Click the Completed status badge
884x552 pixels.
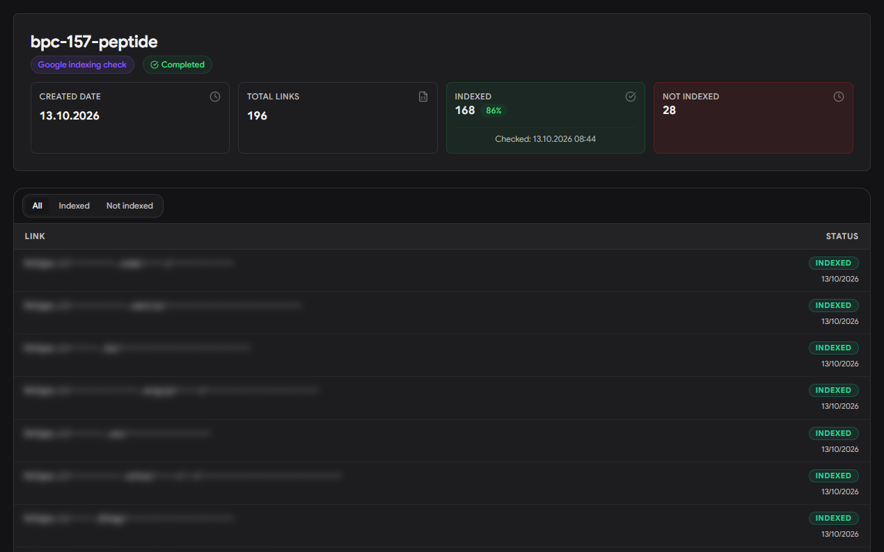177,65
